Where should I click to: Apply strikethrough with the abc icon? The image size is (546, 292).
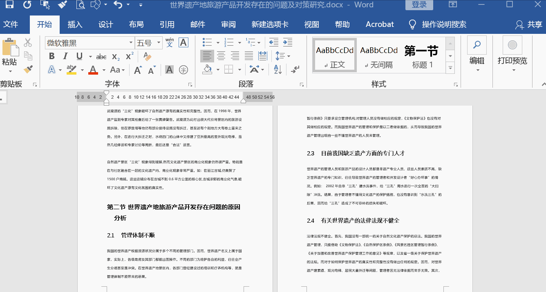coord(101,56)
